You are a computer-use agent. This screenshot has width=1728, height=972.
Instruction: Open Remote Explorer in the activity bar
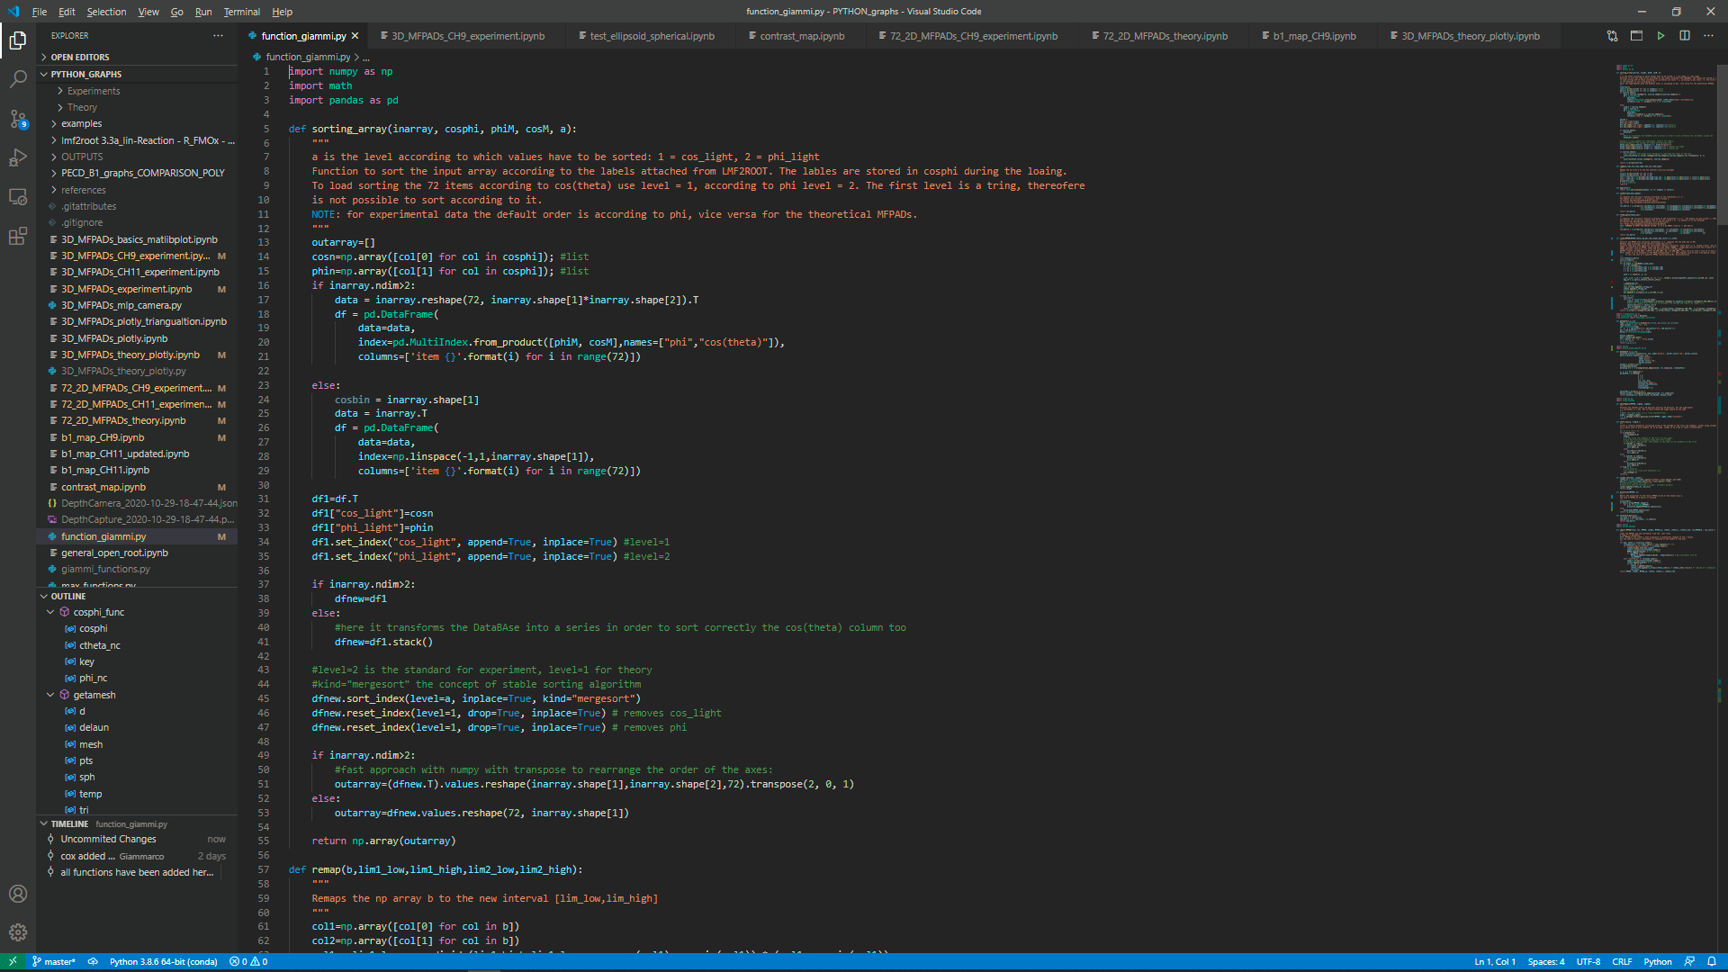[x=18, y=196]
